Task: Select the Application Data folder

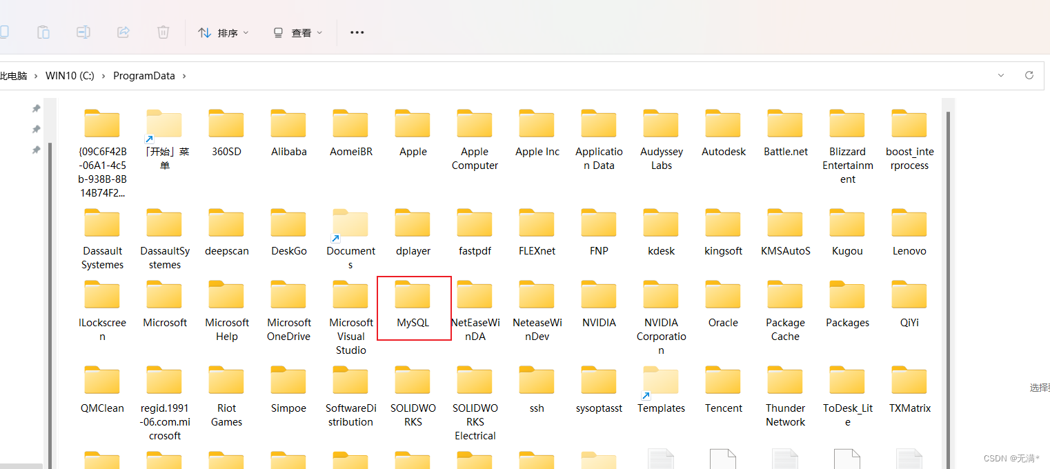Action: pyautogui.click(x=599, y=140)
